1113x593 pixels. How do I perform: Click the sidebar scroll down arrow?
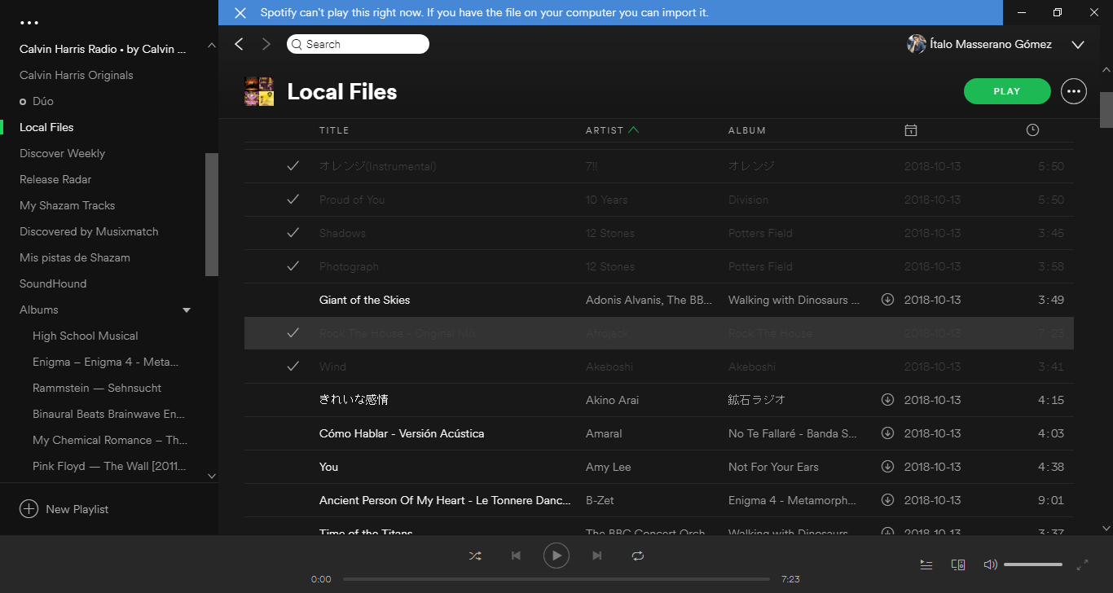[212, 476]
